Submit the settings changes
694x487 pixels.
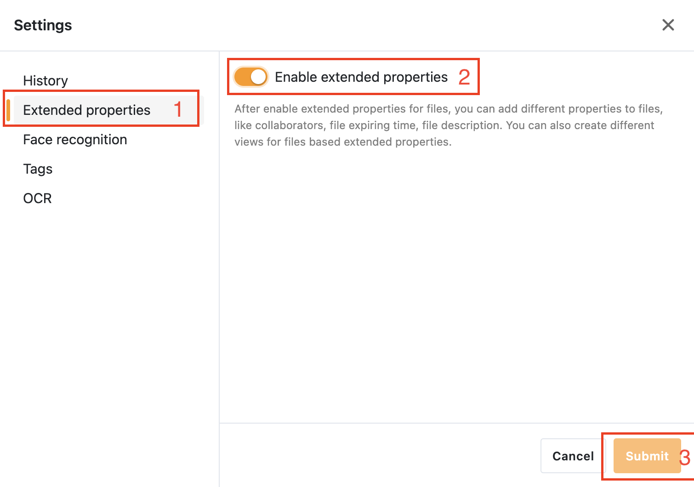tap(646, 456)
